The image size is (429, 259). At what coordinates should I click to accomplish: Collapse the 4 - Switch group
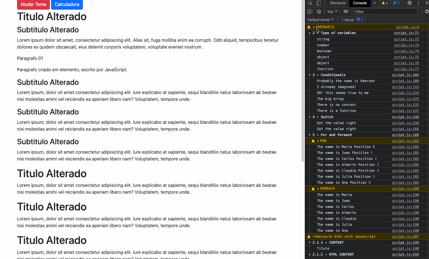(310, 117)
